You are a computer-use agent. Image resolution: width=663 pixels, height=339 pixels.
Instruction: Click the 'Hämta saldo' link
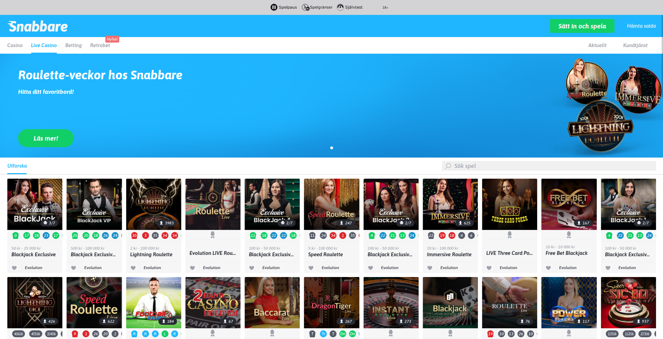point(641,26)
